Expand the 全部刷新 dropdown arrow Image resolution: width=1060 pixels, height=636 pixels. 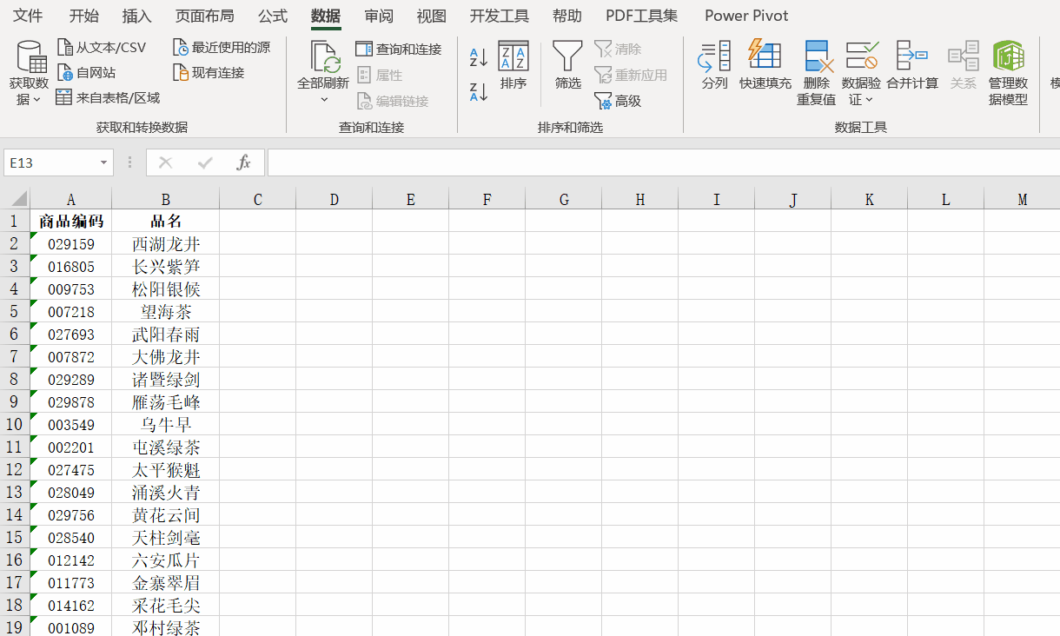point(325,98)
